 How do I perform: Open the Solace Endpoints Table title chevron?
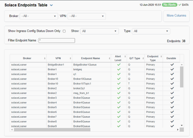(51, 5)
